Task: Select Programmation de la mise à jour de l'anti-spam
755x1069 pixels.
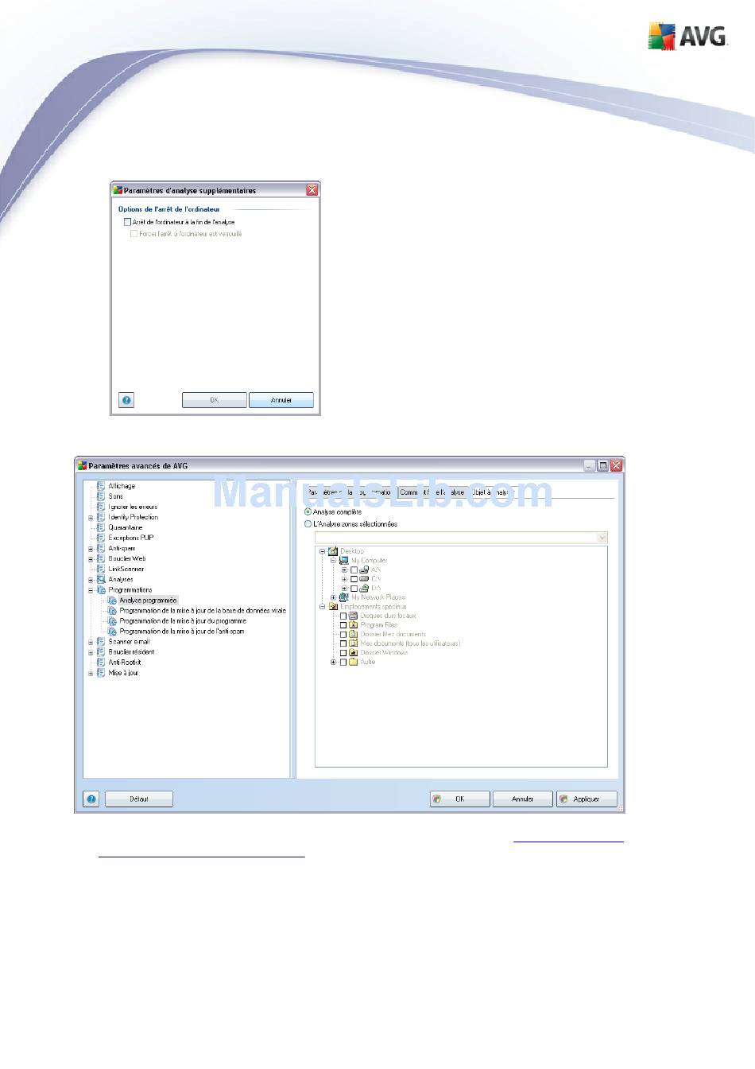Action: 182,632
